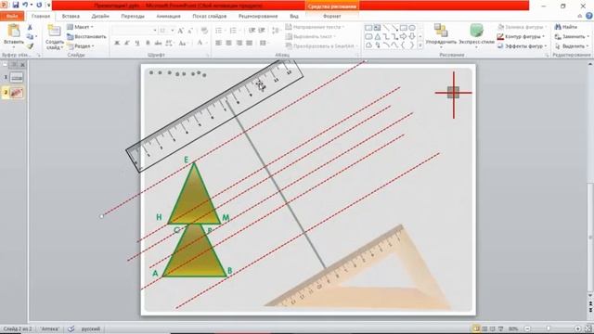Open the Эффекты фигур (Shape Effects) dropdown
This screenshot has height=334, width=594.
[523, 45]
